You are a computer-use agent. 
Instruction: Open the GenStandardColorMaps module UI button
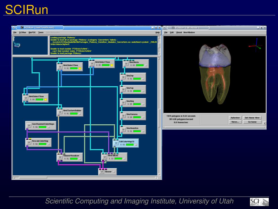[x=29, y=125]
